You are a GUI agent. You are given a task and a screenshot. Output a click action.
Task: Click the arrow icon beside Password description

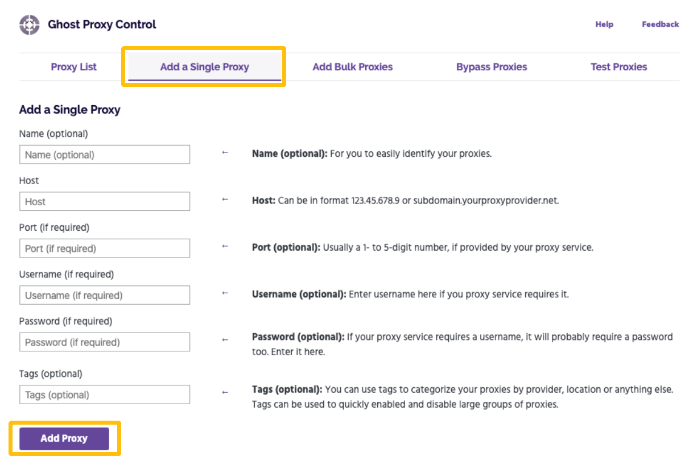point(224,338)
